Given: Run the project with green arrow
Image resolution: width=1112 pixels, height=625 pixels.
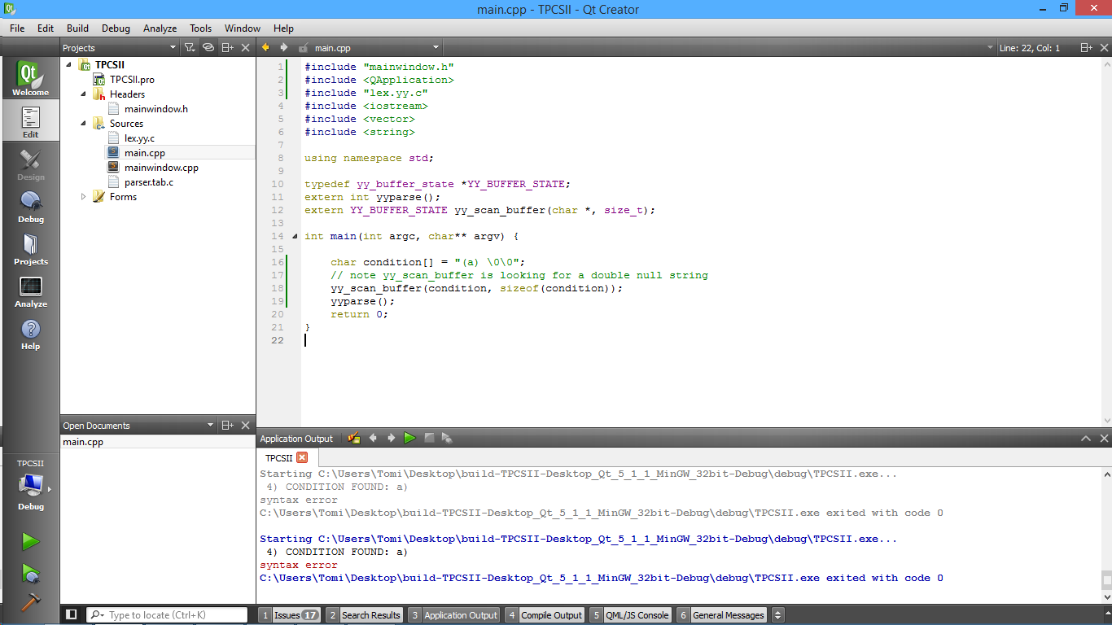Looking at the screenshot, I should coord(30,541).
